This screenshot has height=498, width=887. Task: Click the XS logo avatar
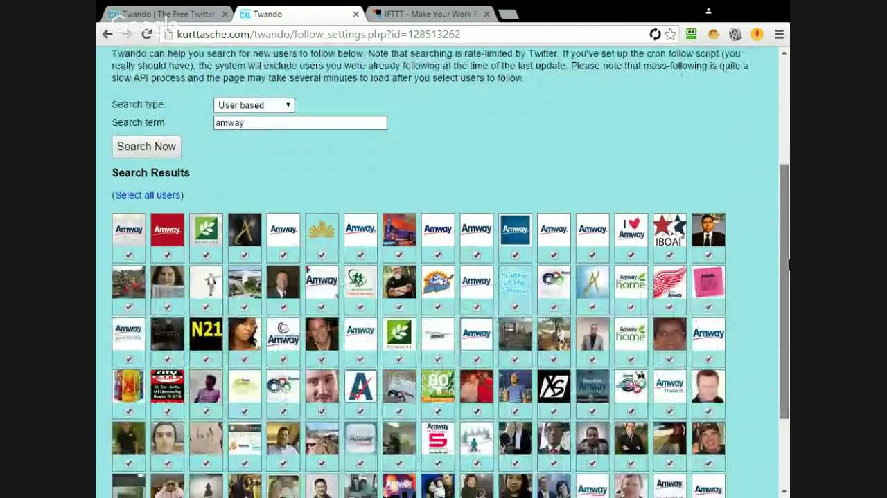[x=554, y=386]
